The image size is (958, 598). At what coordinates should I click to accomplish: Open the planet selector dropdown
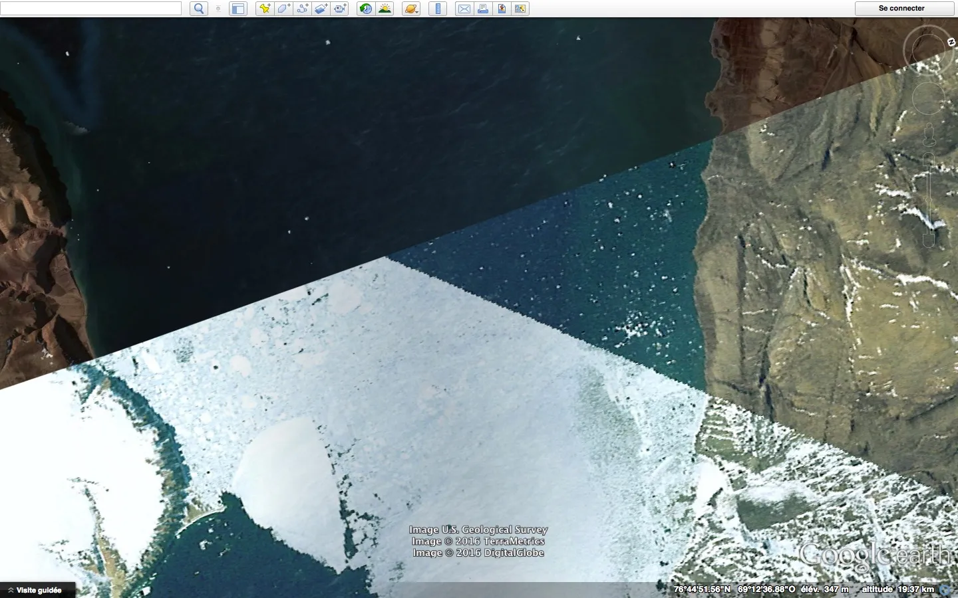pyautogui.click(x=411, y=9)
